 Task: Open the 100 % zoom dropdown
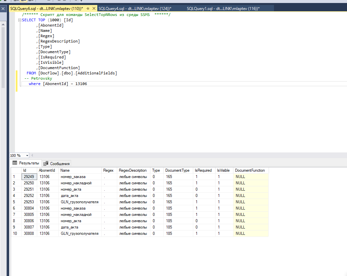(27, 155)
